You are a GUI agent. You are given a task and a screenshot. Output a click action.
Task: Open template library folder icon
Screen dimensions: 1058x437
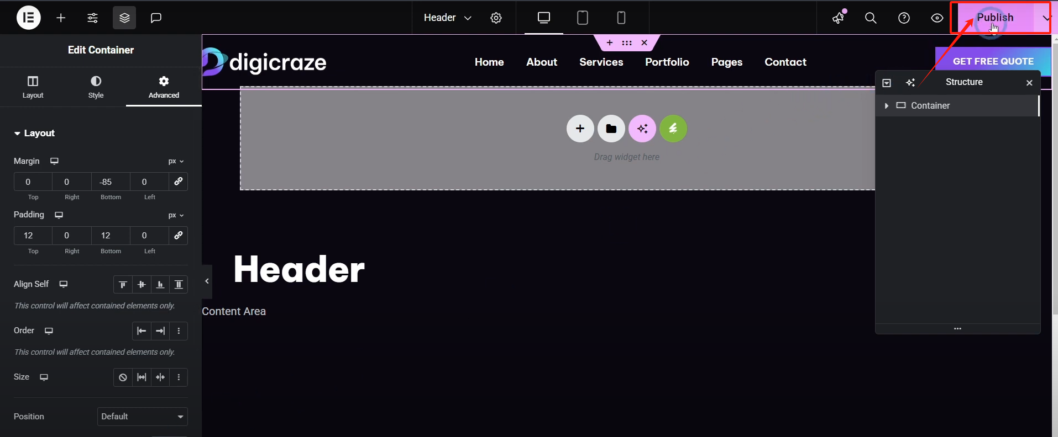click(611, 129)
